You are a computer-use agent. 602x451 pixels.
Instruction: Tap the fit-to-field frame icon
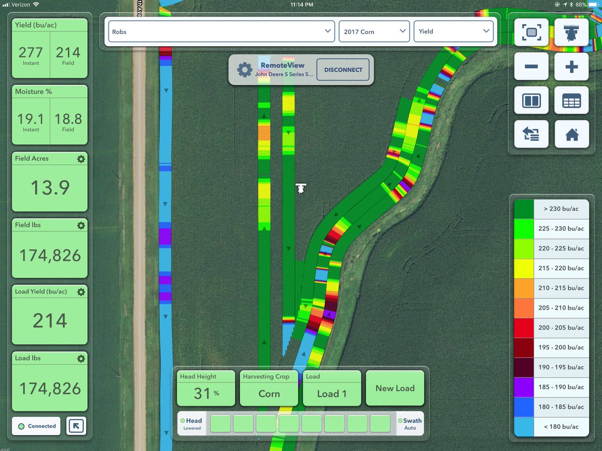tap(531, 33)
